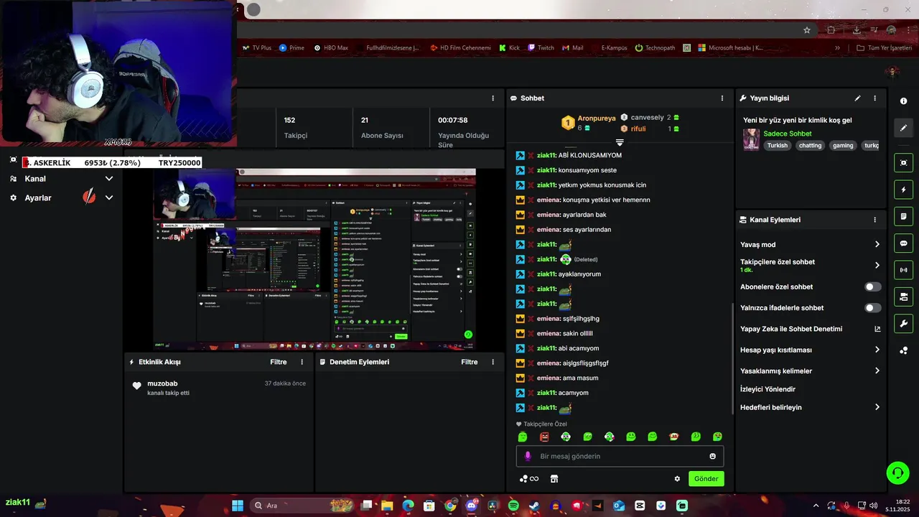Open the green headset support button
919x517 pixels.
pyautogui.click(x=898, y=472)
